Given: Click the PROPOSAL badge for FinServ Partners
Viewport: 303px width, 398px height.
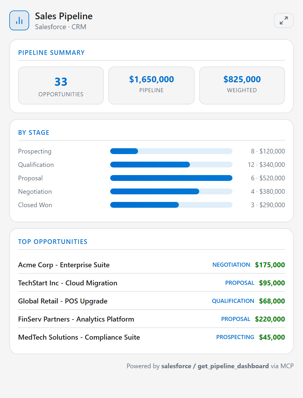Looking at the screenshot, I should pos(236,319).
